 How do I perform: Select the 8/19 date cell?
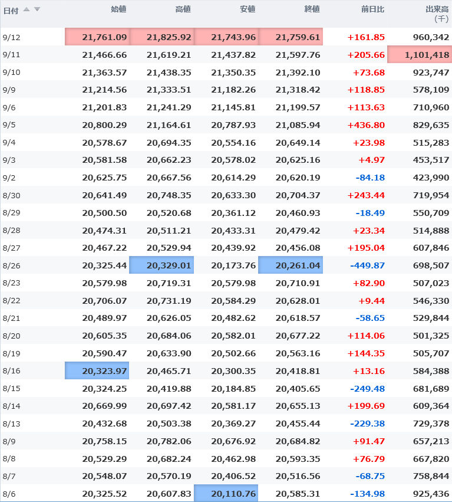click(x=12, y=354)
